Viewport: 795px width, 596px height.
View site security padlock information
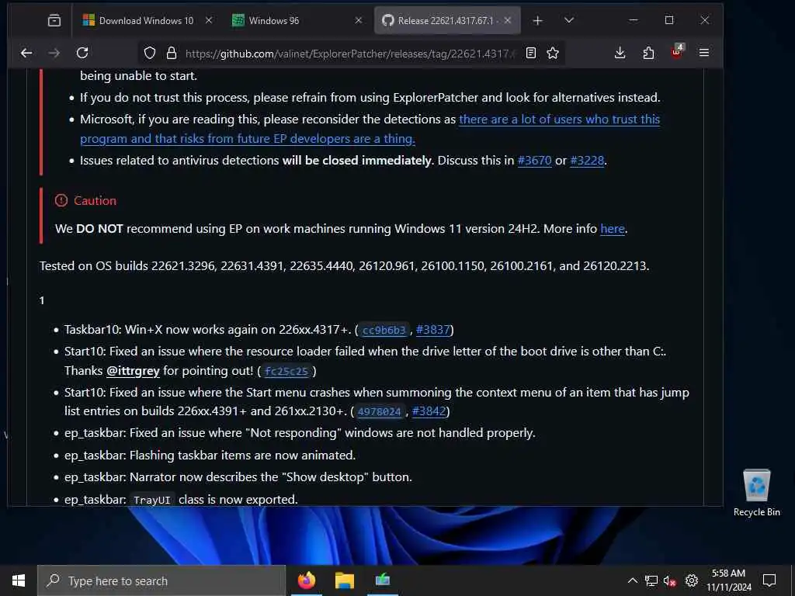[172, 53]
